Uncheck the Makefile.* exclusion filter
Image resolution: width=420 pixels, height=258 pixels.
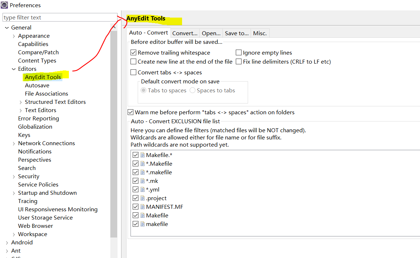coord(136,155)
